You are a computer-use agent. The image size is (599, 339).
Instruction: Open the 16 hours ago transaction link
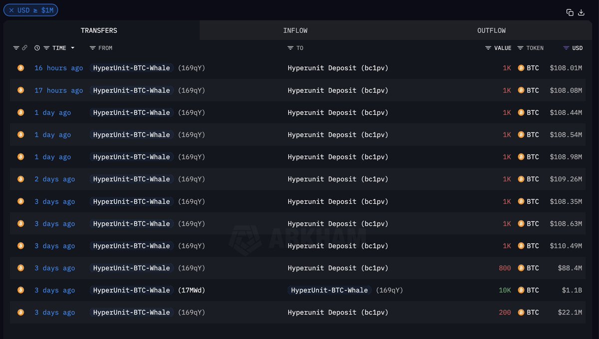click(x=58, y=68)
